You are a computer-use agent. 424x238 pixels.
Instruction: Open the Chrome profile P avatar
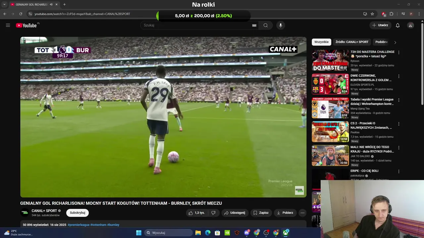click(411, 14)
